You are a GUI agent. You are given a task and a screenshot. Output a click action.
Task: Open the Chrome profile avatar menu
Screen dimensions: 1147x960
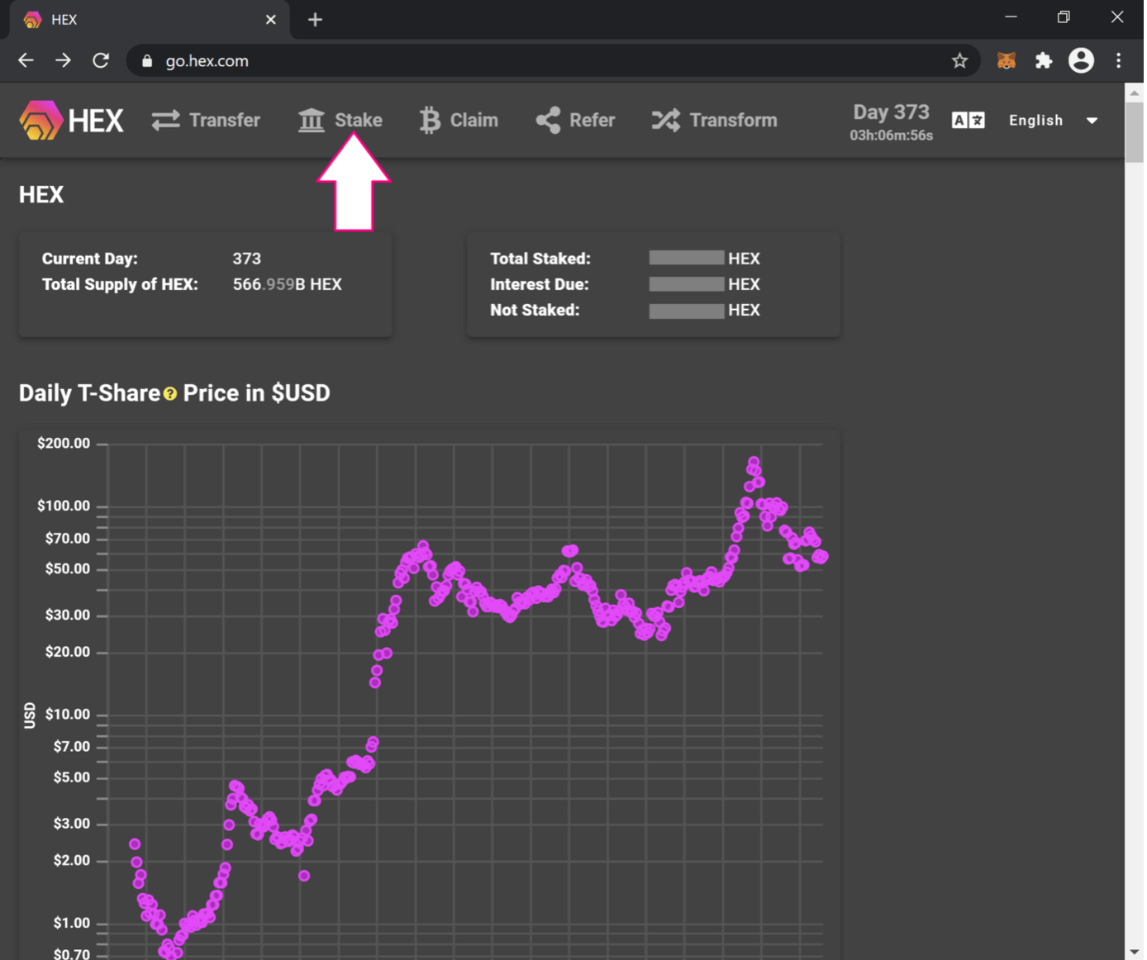[1081, 61]
